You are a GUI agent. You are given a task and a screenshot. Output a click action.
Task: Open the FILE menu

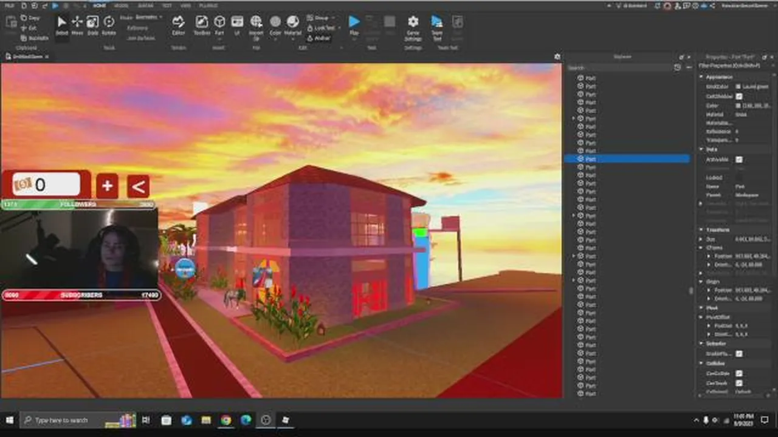pos(9,5)
